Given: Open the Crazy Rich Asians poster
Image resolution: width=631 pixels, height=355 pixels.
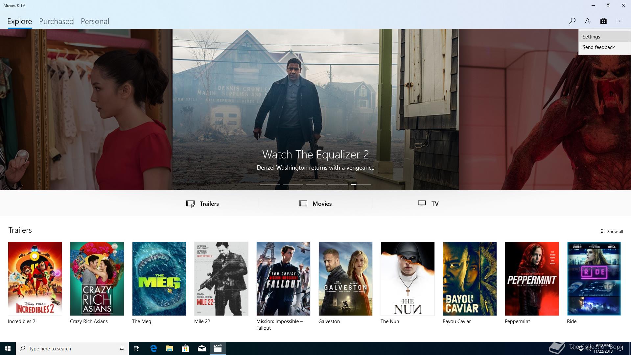Looking at the screenshot, I should [97, 279].
